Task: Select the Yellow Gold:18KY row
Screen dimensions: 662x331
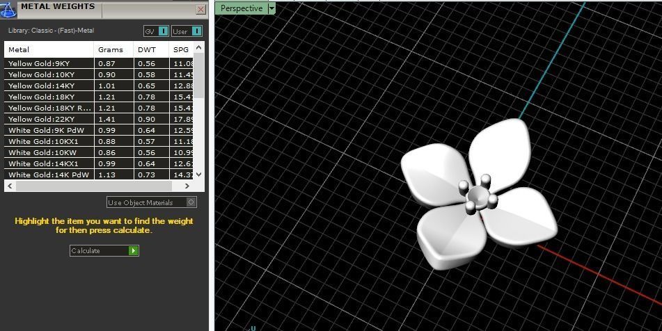Action: [99, 97]
